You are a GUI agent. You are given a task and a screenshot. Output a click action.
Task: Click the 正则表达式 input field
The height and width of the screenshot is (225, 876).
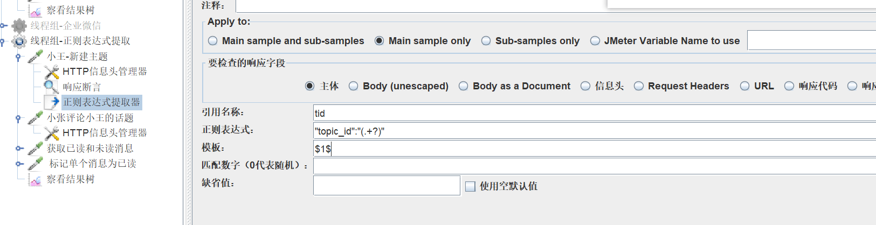(593, 131)
